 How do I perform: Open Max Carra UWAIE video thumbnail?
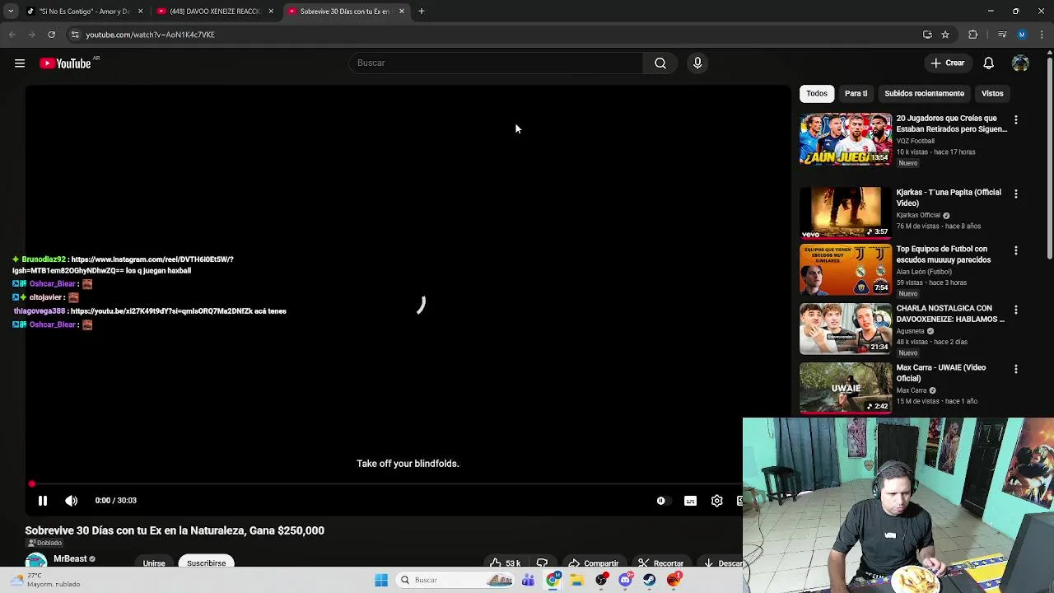846,388
